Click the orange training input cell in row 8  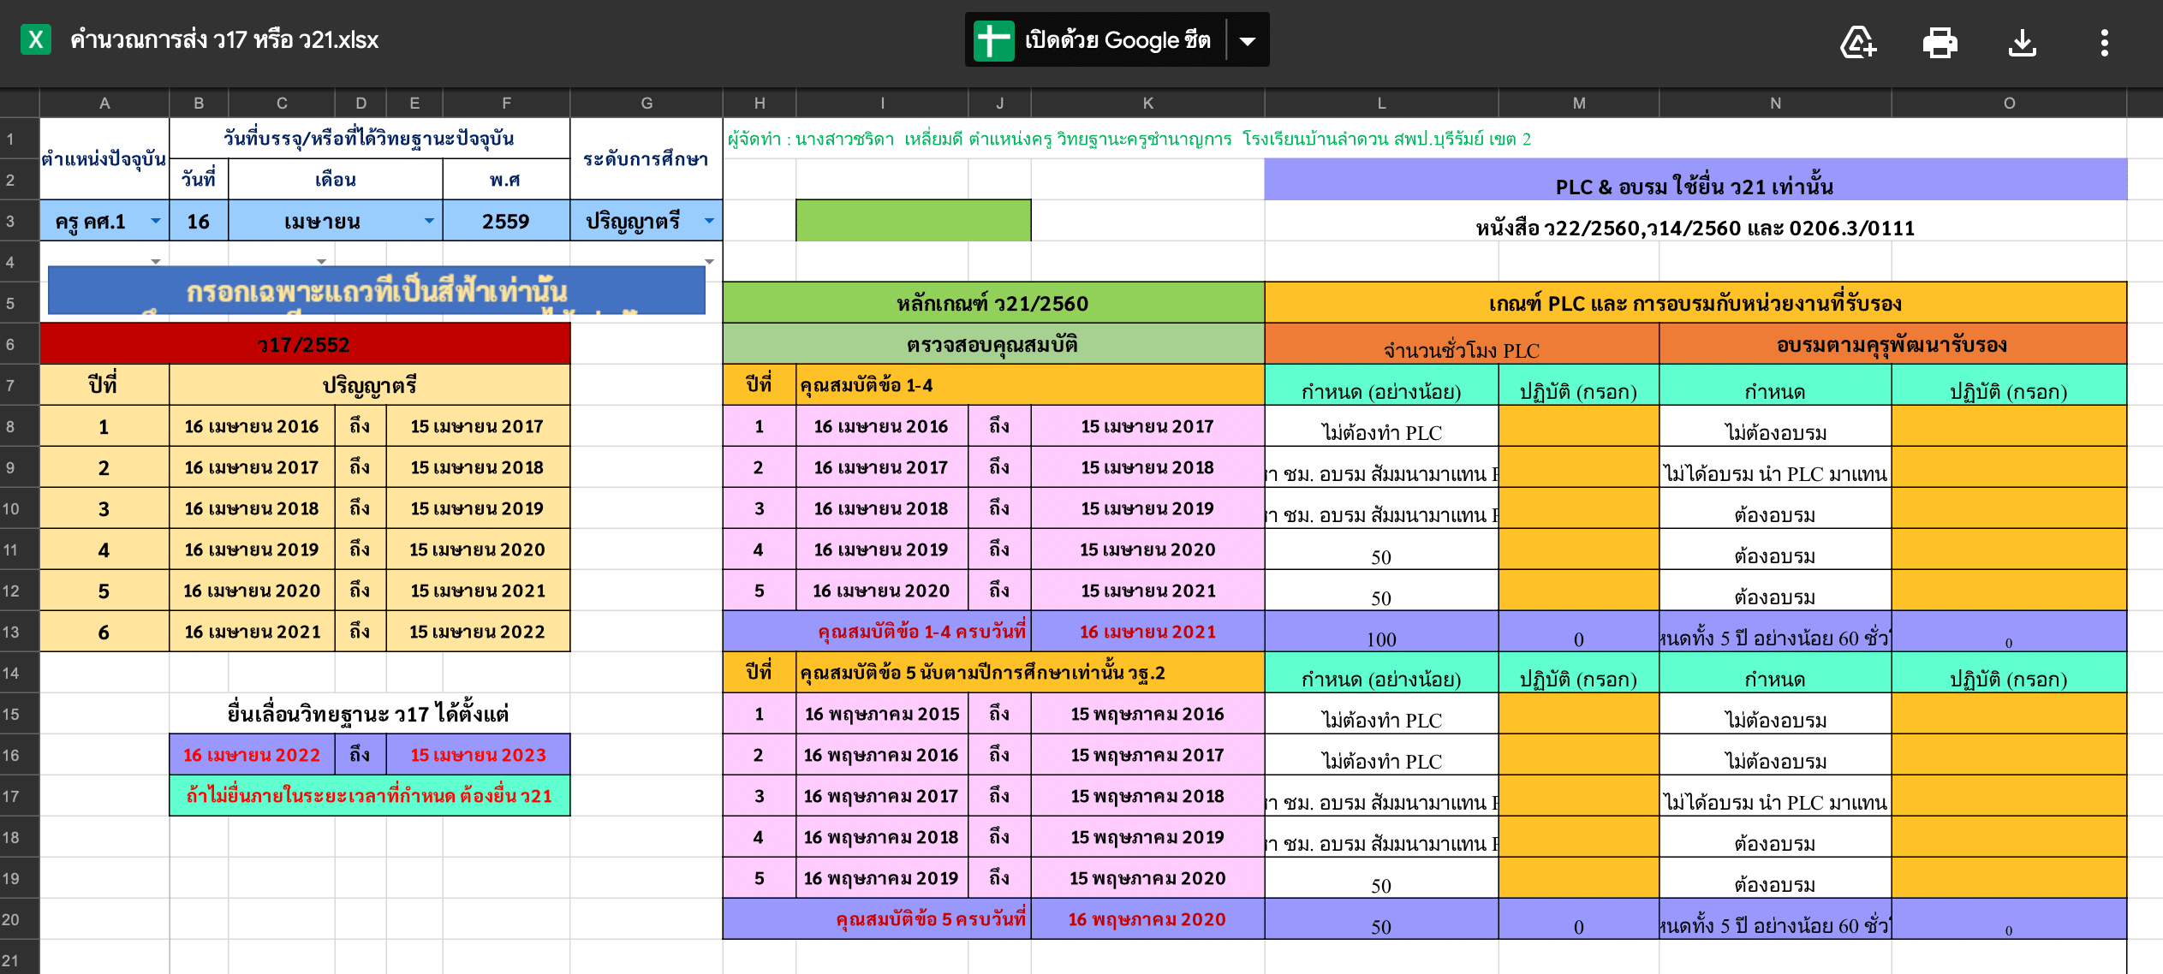(x=2009, y=426)
